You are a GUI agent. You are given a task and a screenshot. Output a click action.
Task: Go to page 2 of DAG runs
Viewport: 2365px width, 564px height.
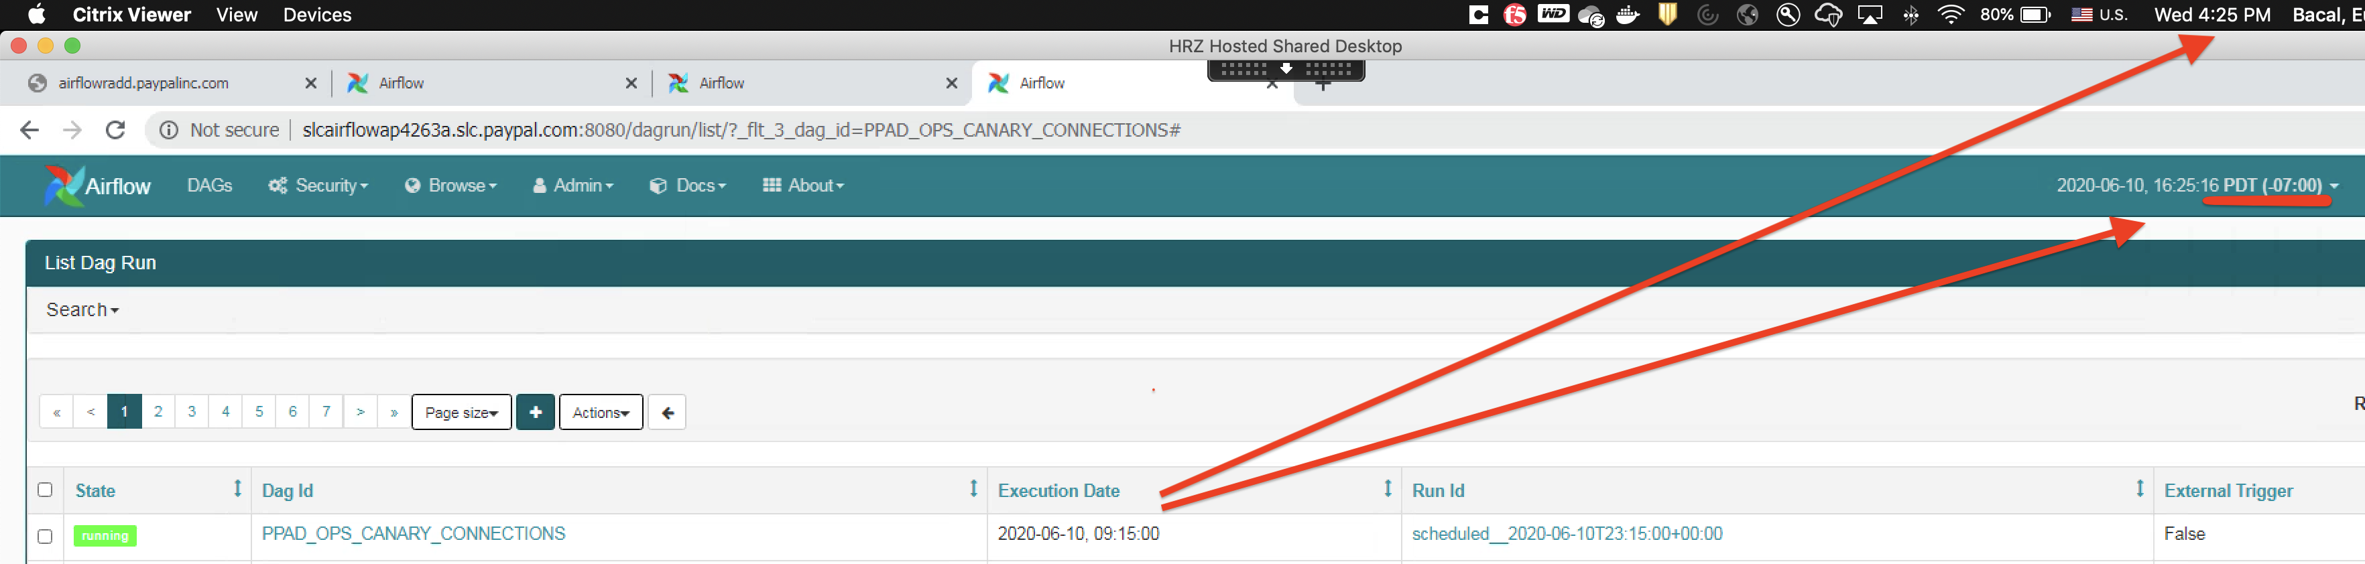(x=158, y=412)
